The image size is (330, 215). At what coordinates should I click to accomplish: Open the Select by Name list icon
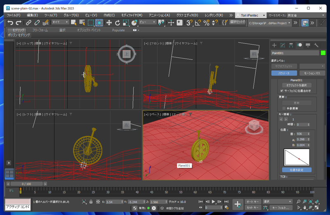[82, 23]
